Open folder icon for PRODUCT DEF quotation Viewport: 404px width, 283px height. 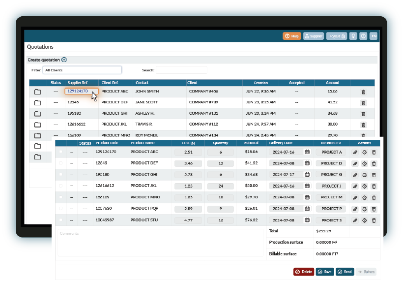pyautogui.click(x=38, y=103)
